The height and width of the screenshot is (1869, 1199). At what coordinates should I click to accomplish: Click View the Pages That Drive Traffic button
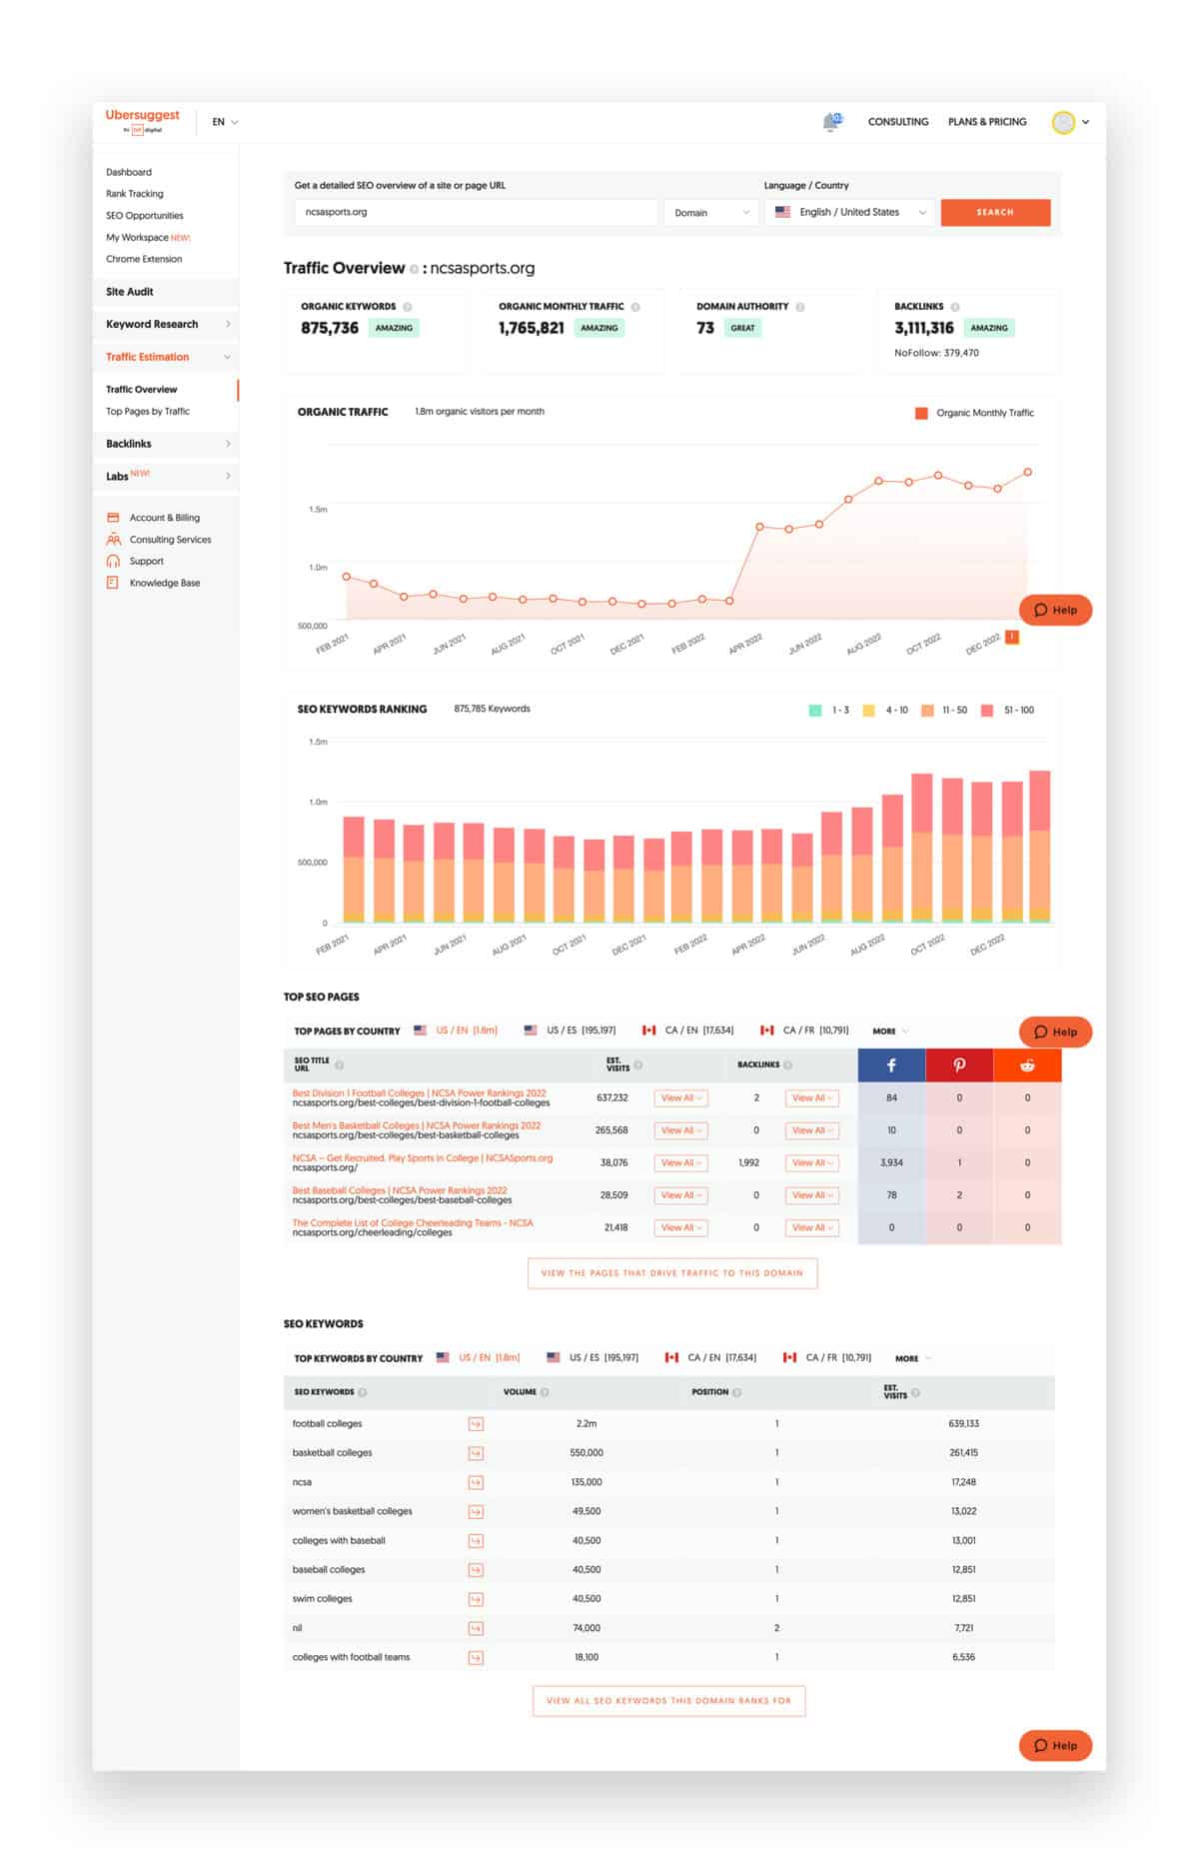672,1274
